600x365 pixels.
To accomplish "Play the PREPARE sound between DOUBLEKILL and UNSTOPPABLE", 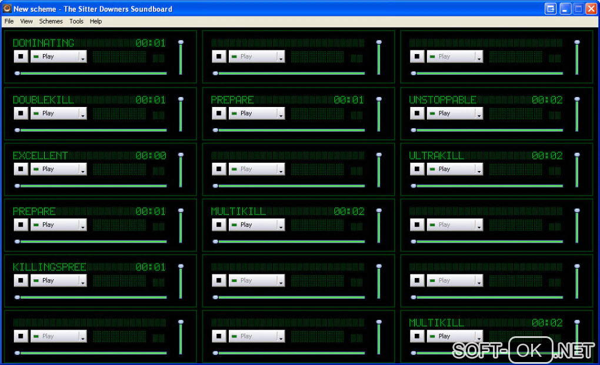I will click(253, 113).
